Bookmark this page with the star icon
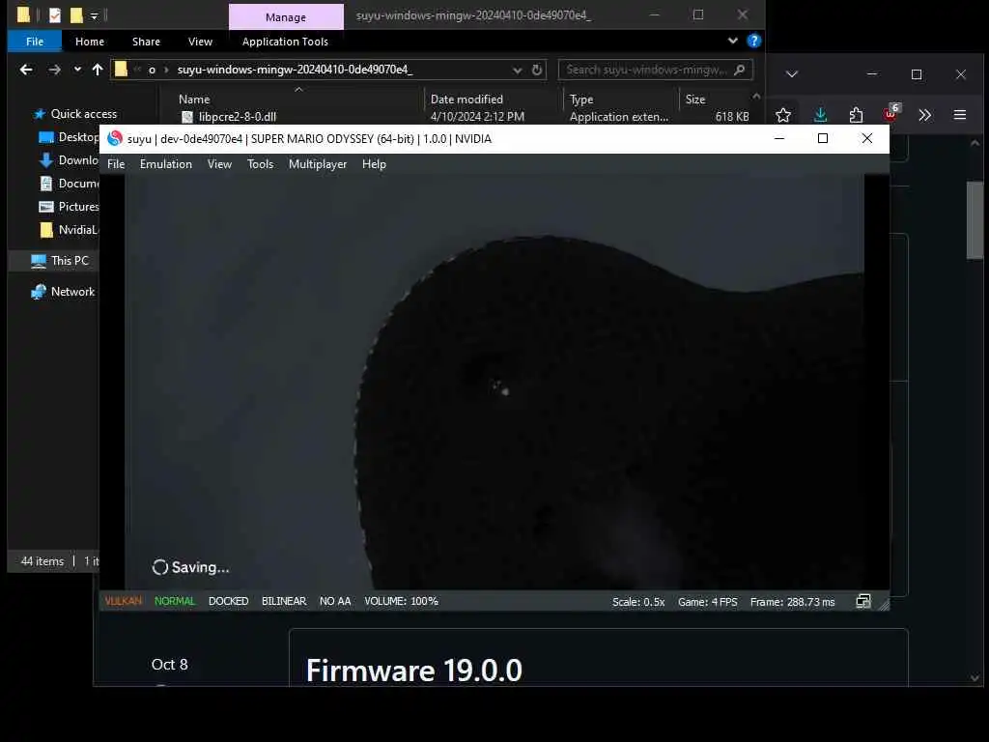Viewport: 989px width, 742px height. point(783,115)
